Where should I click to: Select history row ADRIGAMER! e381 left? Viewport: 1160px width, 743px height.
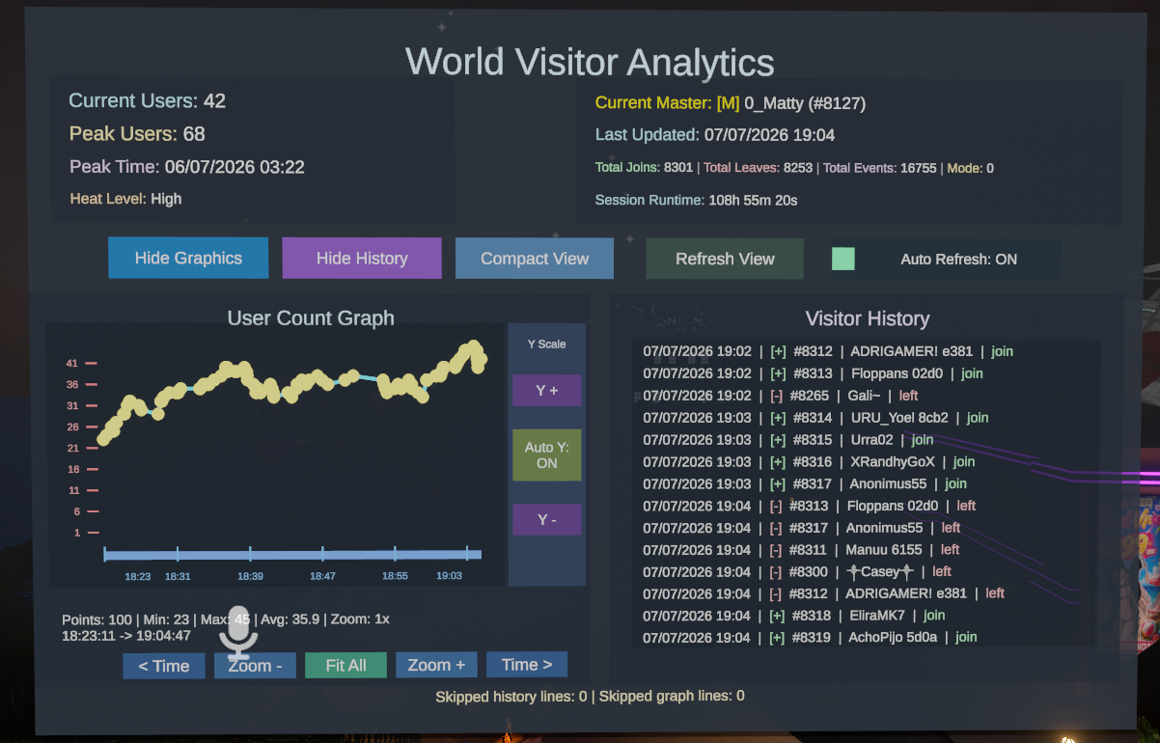point(824,593)
